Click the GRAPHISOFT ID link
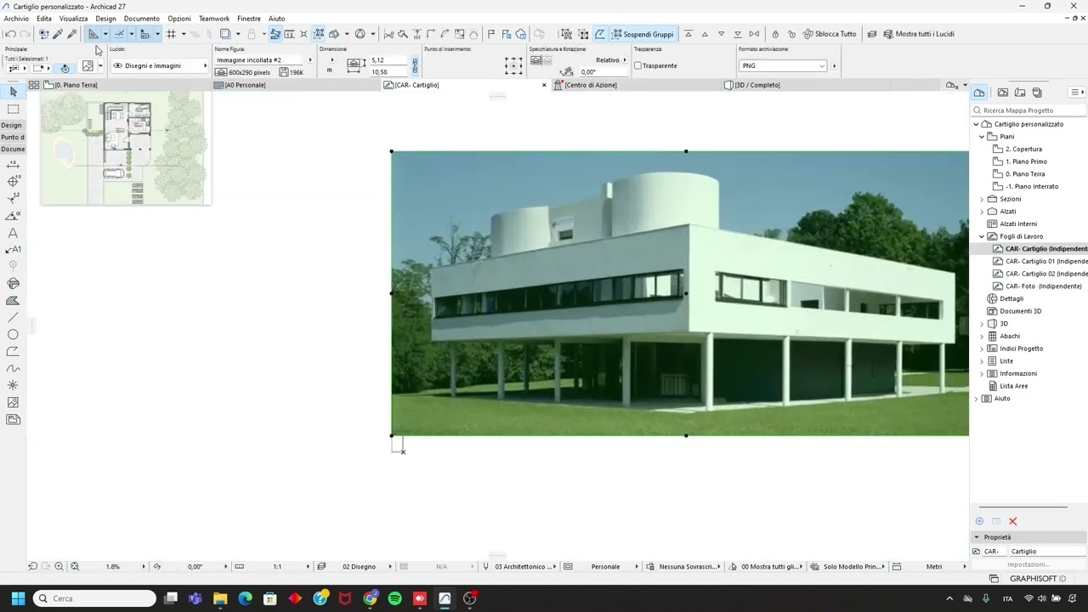The height and width of the screenshot is (612, 1088). tap(1037, 578)
